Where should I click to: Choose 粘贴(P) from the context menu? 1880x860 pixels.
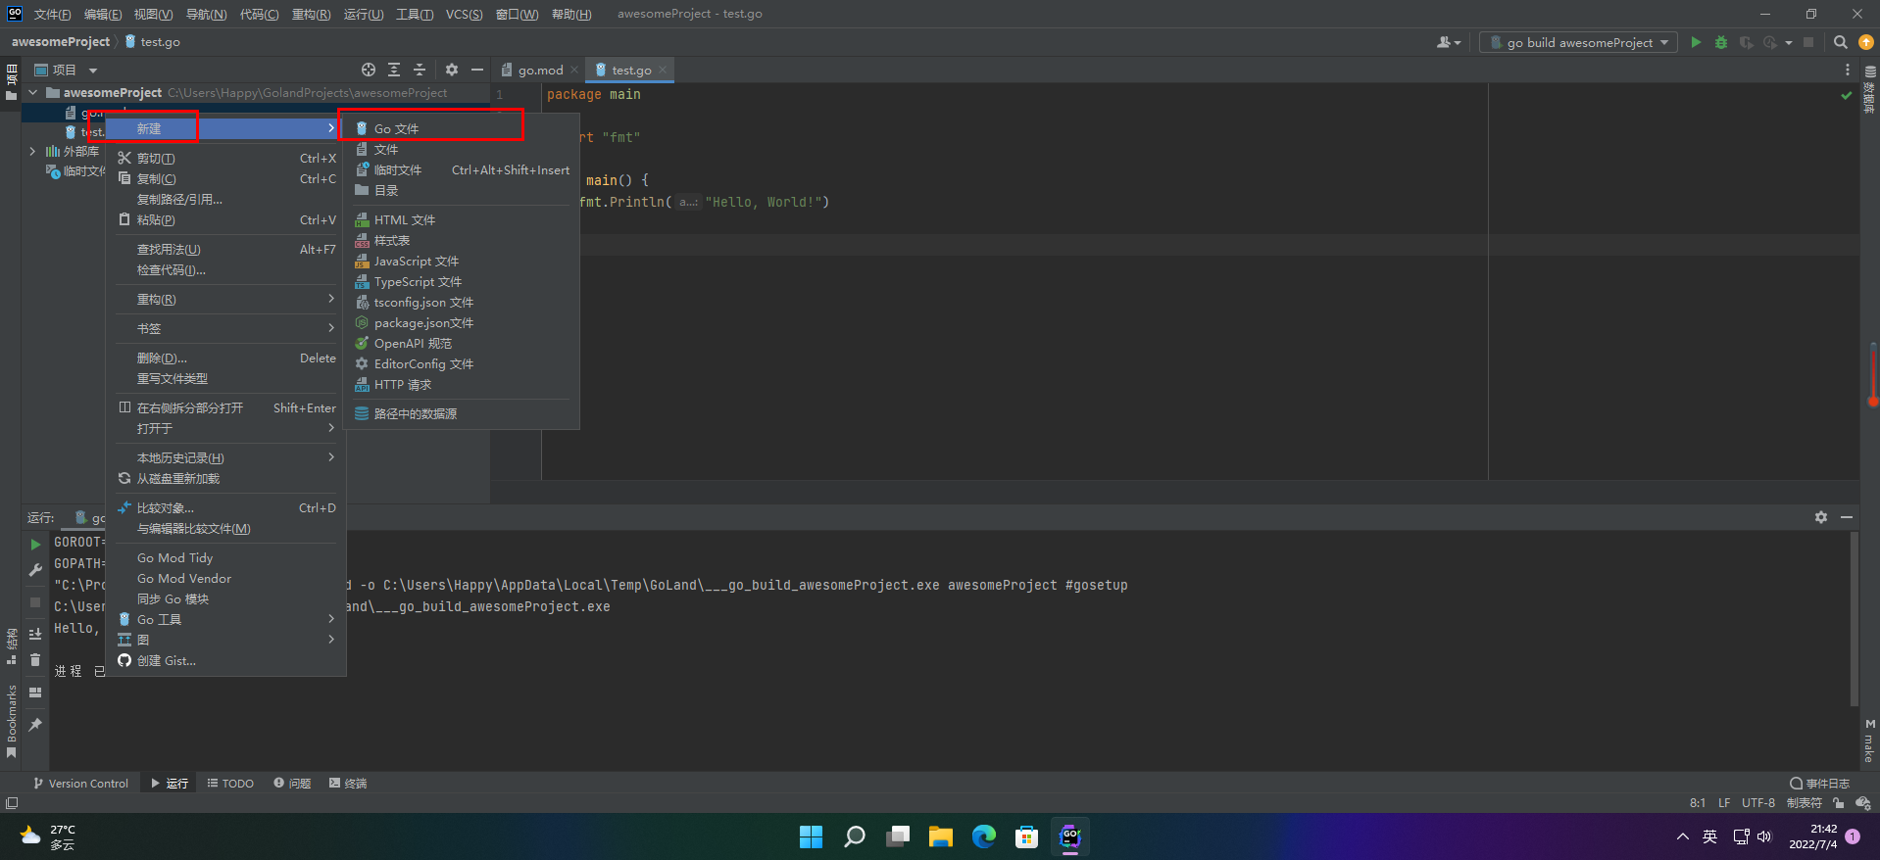click(226, 219)
